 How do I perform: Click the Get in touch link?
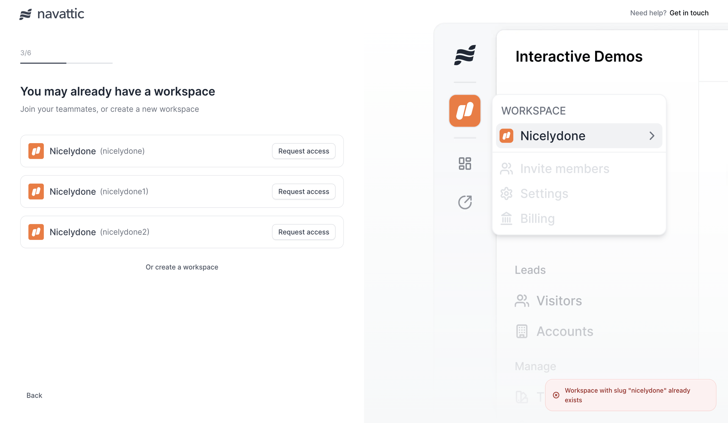coord(689,13)
